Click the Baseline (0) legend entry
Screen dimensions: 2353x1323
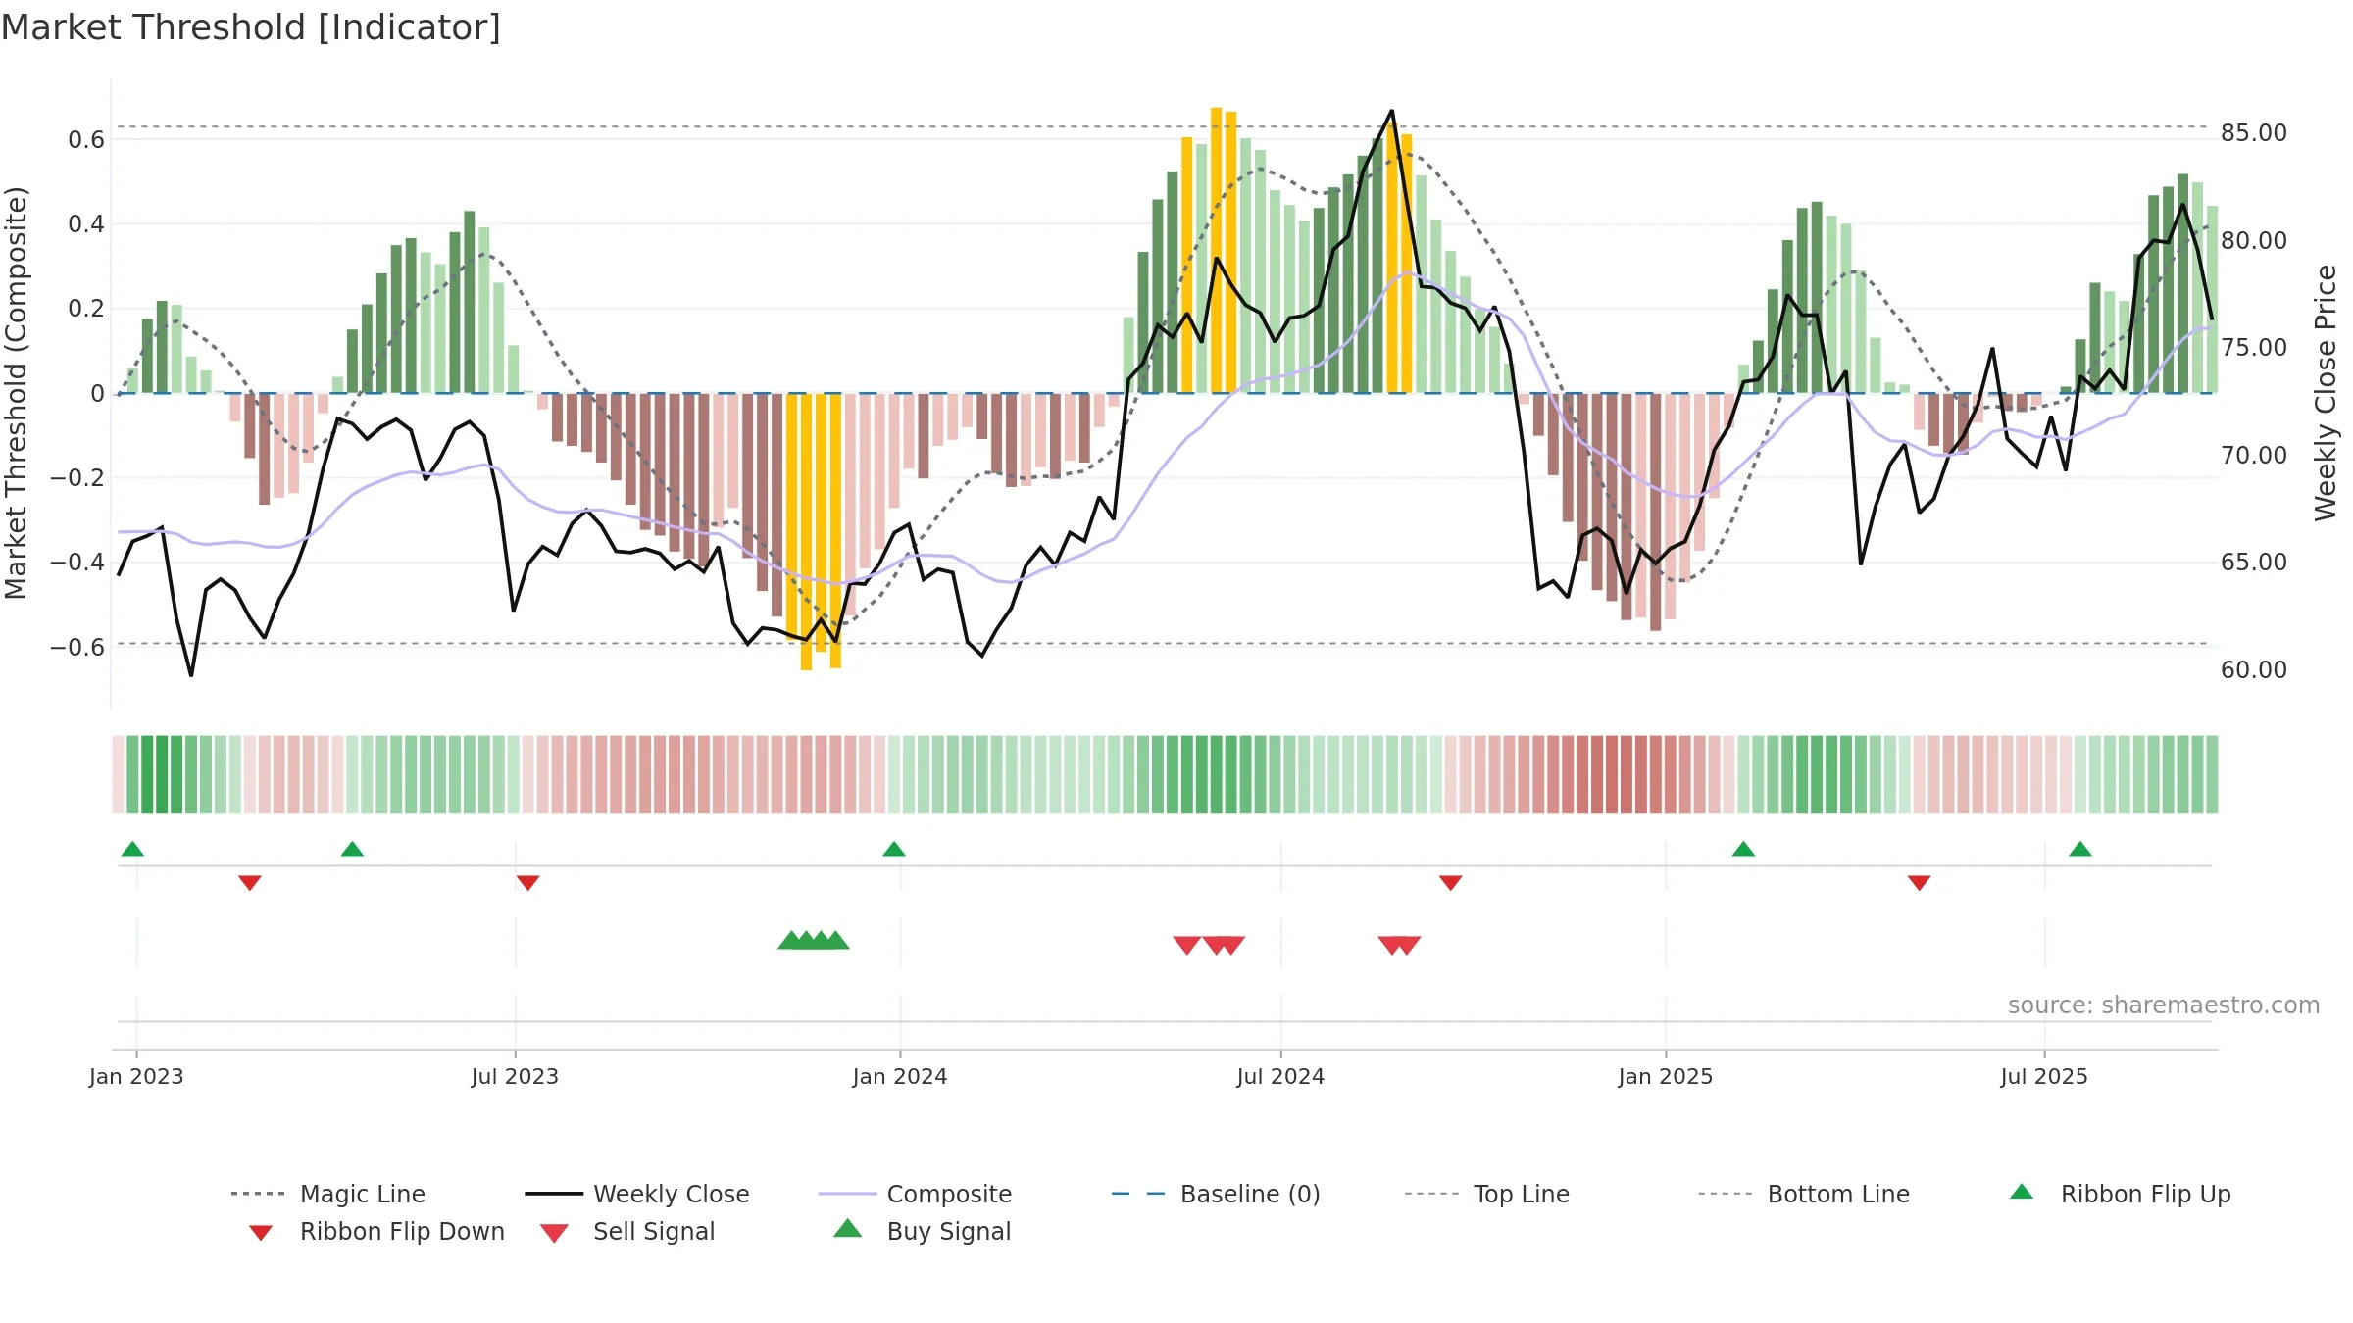1216,1194
